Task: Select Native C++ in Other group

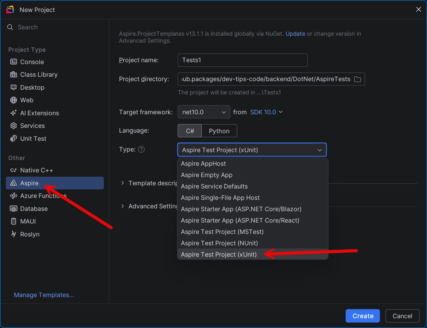Action: tap(55, 170)
